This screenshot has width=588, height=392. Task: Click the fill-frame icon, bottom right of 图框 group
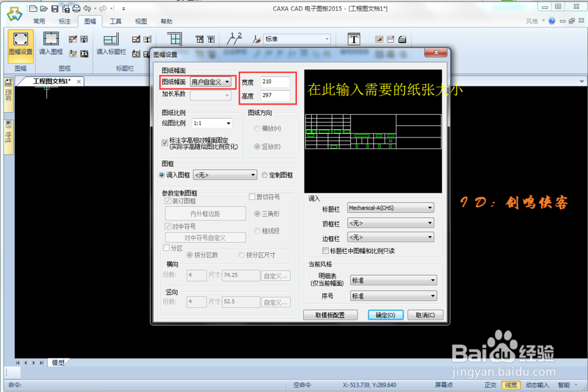(84, 53)
